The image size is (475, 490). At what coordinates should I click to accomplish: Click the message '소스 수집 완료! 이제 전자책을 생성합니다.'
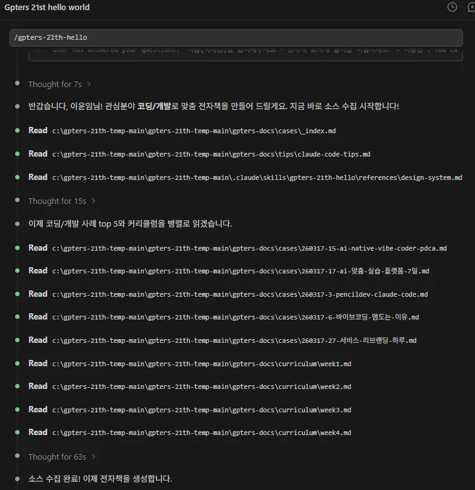coord(100,479)
